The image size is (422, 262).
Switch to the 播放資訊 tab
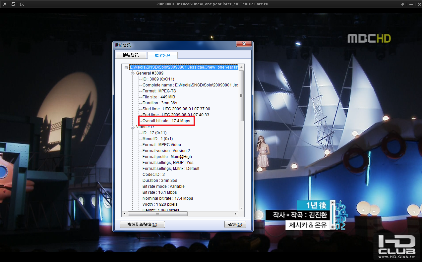click(131, 55)
